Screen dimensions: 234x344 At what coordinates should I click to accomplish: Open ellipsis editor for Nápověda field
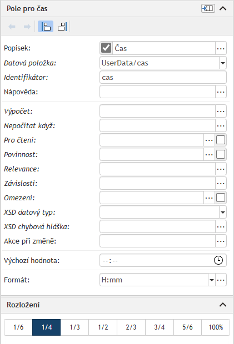(221, 92)
